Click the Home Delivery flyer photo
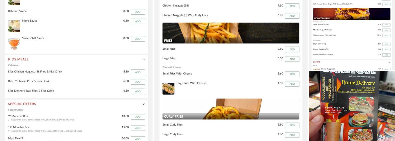The height and width of the screenshot is (141, 395). click(352, 106)
